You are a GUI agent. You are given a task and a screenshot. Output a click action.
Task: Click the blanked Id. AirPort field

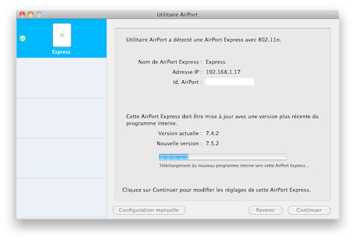point(230,82)
